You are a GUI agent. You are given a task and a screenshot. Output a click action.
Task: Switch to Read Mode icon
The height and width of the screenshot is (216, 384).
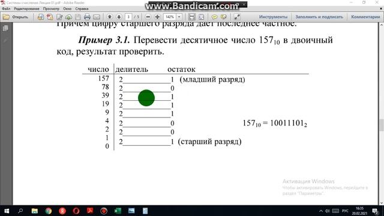pyautogui.click(x=237, y=17)
